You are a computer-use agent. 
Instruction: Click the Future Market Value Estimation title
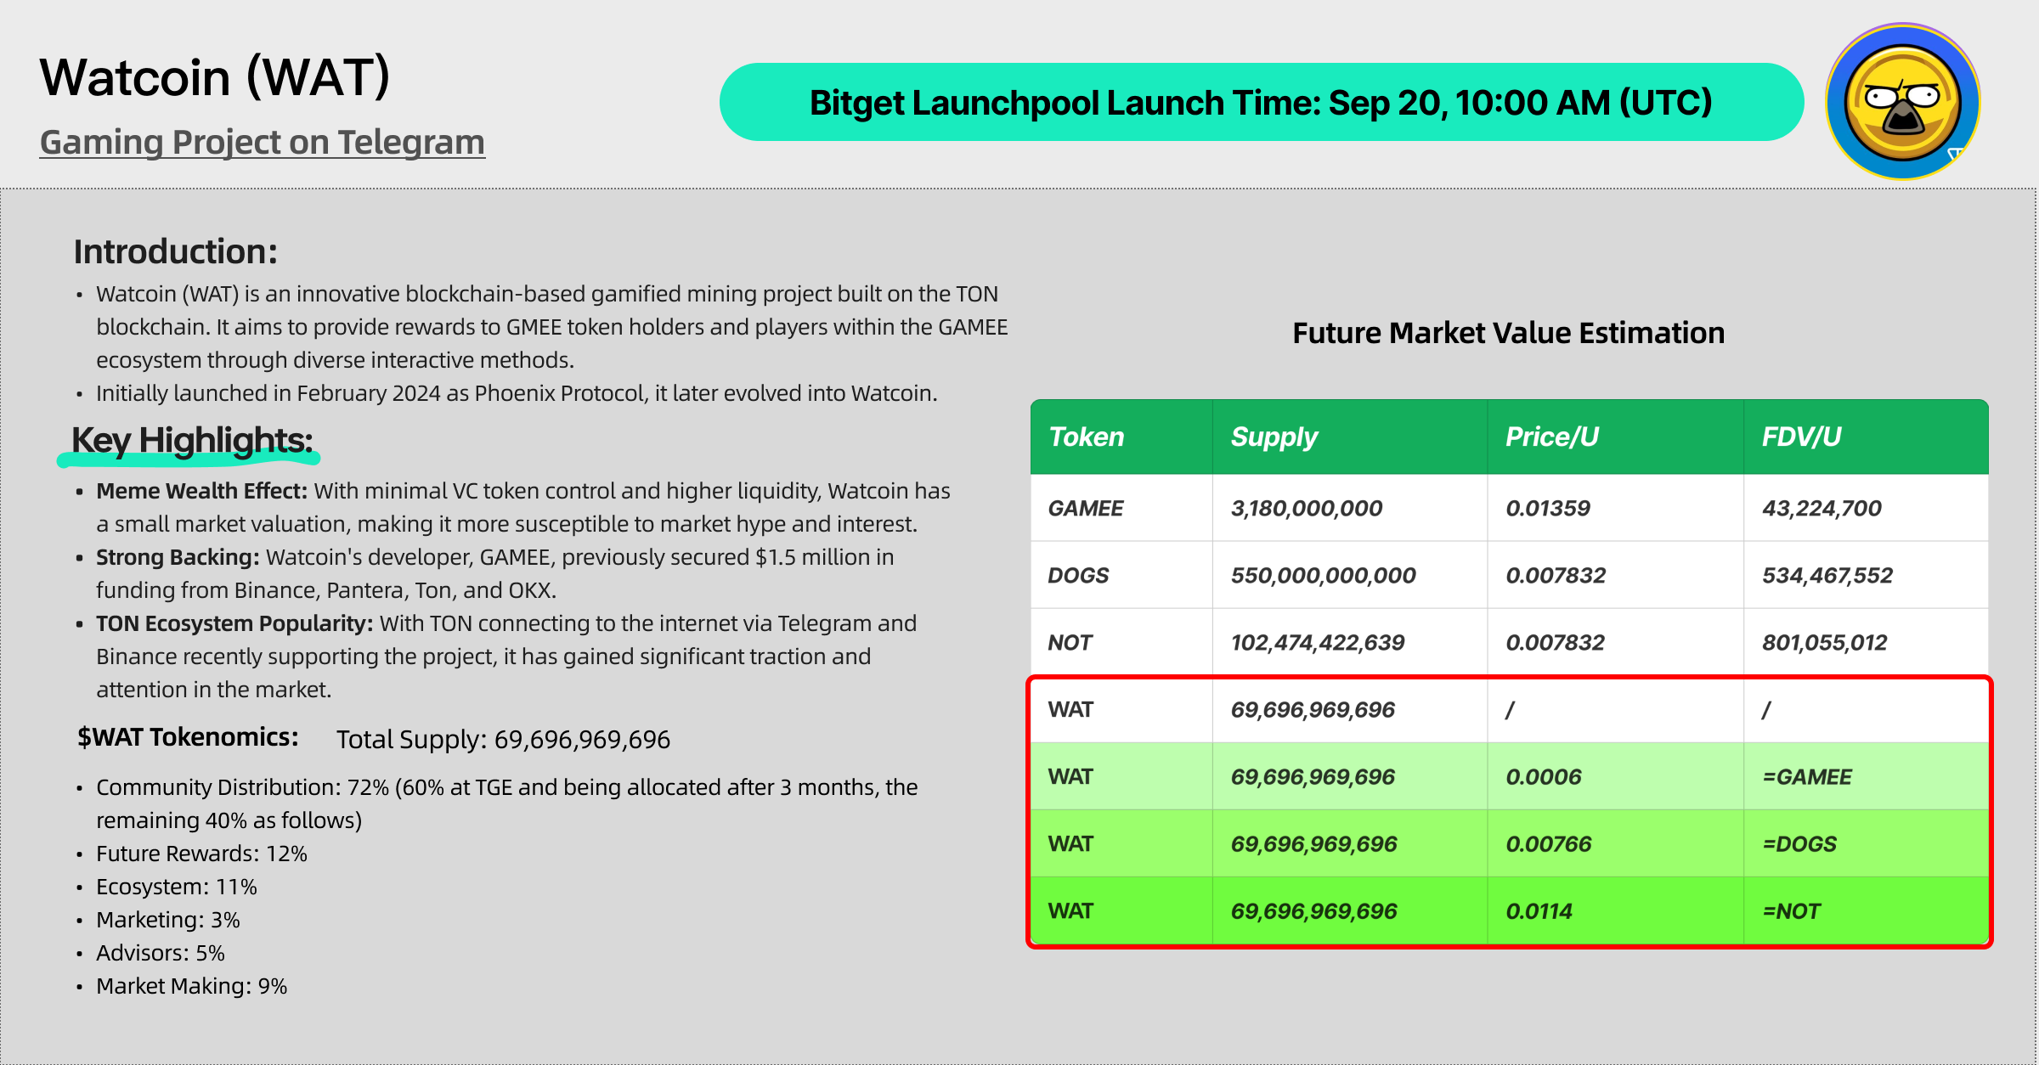(x=1508, y=333)
